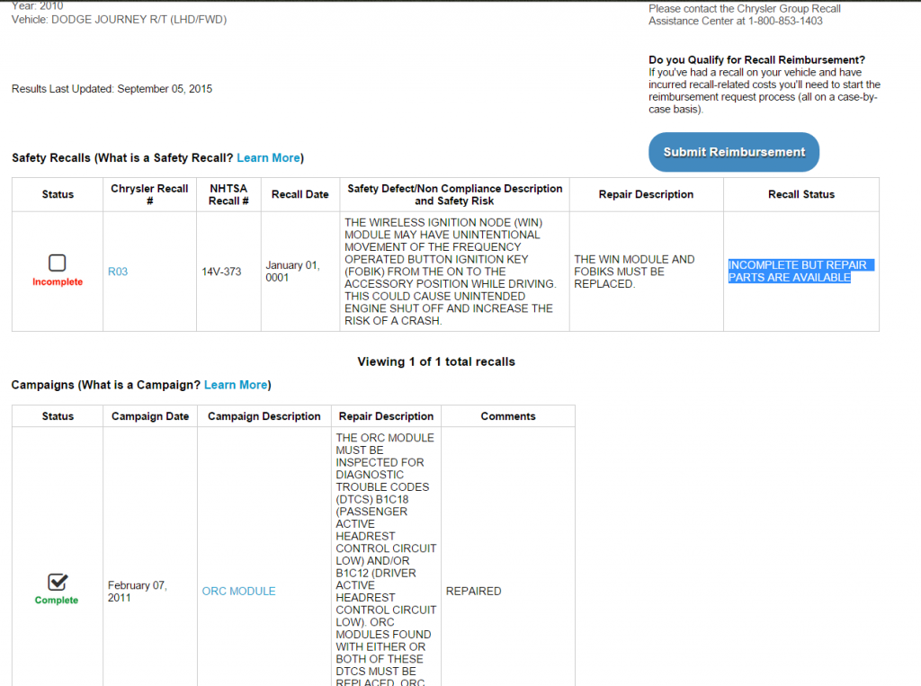Click the Recall Assistance Center phone number
Viewport: 921px width, 686px height.
[785, 22]
